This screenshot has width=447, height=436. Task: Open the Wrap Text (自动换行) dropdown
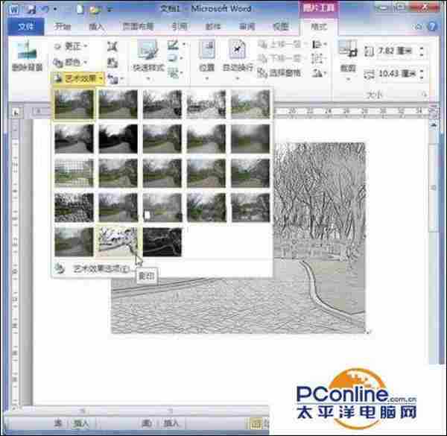237,60
